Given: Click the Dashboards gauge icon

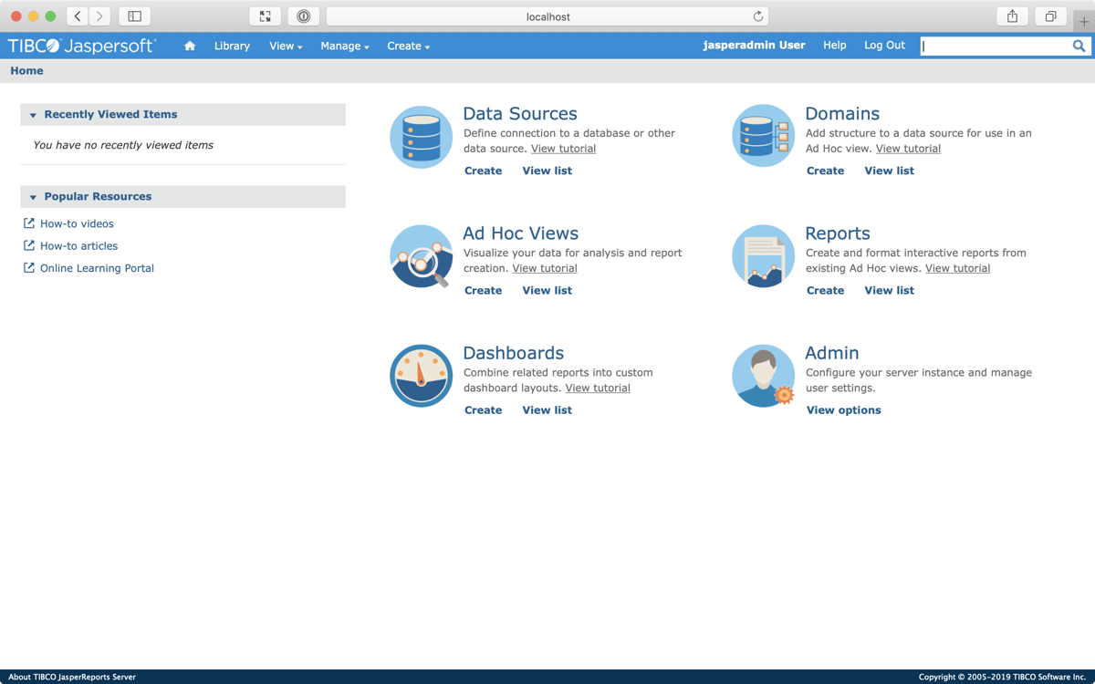Looking at the screenshot, I should coord(421,376).
